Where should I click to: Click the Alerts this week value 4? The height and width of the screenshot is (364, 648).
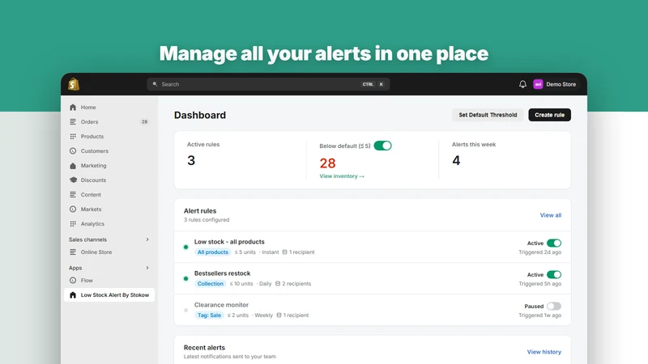pos(456,160)
